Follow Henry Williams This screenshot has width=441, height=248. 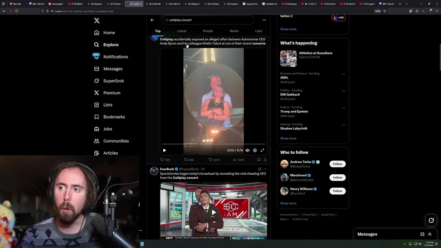pos(338,191)
